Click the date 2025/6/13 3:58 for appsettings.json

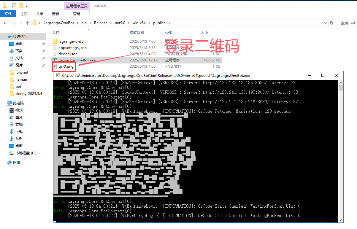pyautogui.click(x=142, y=47)
